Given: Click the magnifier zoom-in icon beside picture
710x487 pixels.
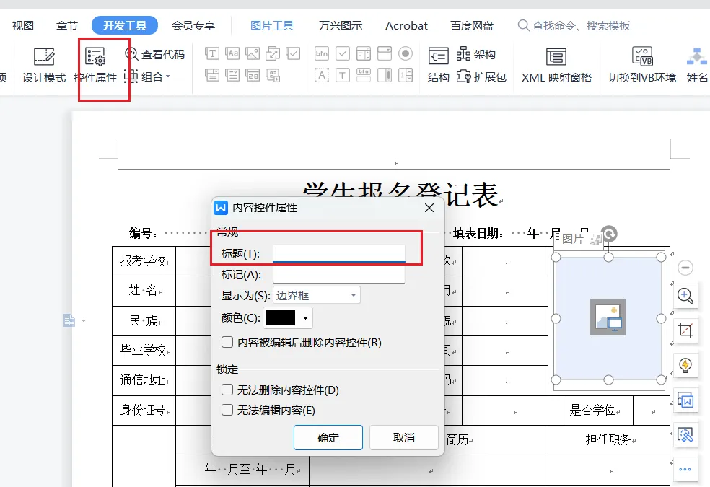Looking at the screenshot, I should pos(685,296).
